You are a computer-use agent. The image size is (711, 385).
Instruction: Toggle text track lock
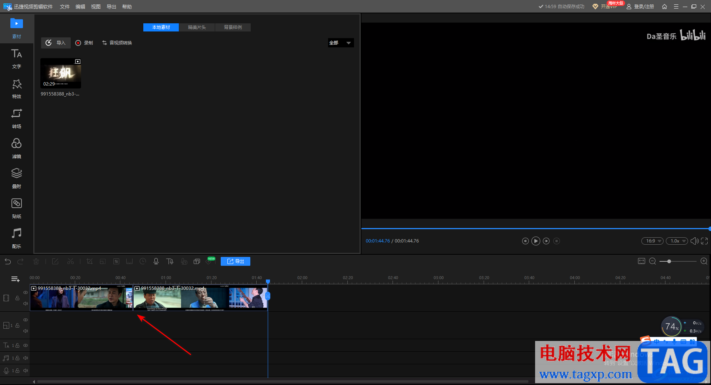tap(17, 345)
